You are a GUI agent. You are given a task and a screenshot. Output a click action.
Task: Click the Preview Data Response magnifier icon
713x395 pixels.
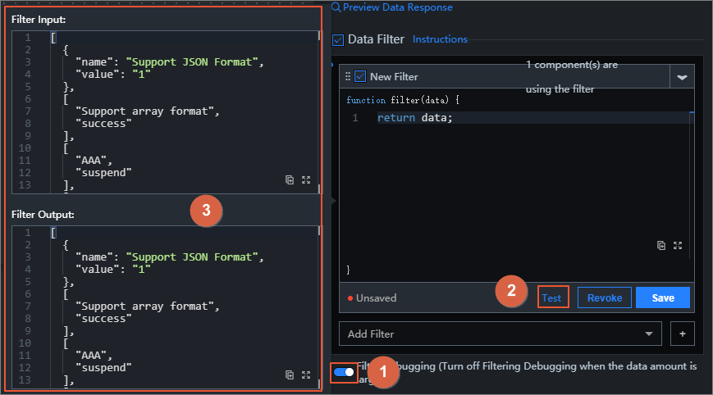(x=336, y=7)
